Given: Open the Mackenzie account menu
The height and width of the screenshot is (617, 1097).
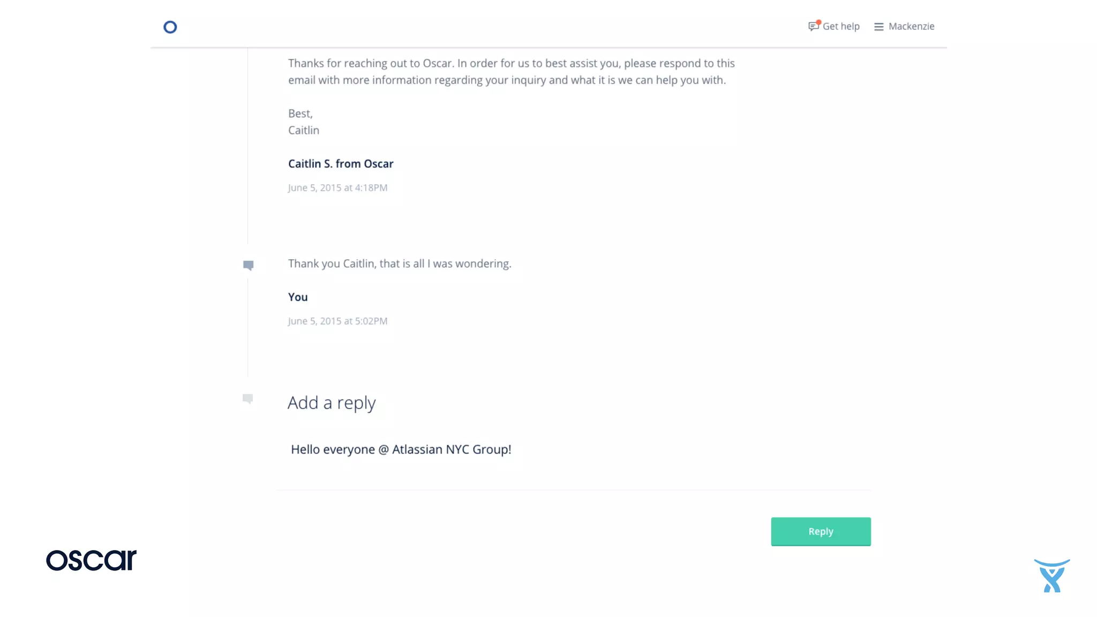Looking at the screenshot, I should point(911,26).
